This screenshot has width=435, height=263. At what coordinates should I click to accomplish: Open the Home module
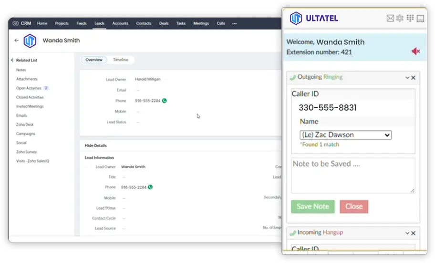click(42, 23)
